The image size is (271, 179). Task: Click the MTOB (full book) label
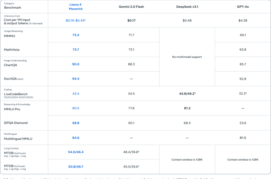pos(15,166)
